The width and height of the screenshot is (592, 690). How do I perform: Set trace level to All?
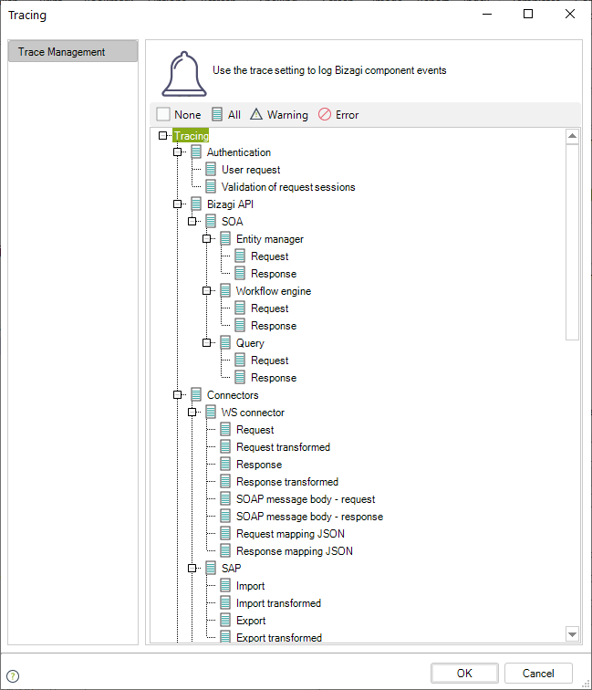(x=225, y=114)
